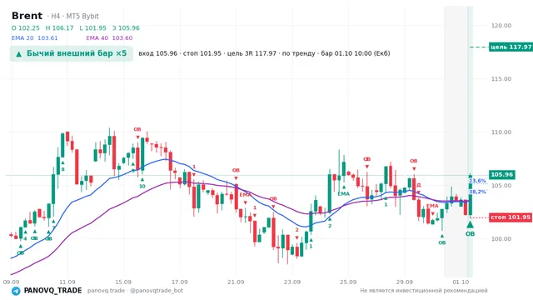Click the 15.09 date axis label
The height and width of the screenshot is (300, 533).
tap(123, 282)
